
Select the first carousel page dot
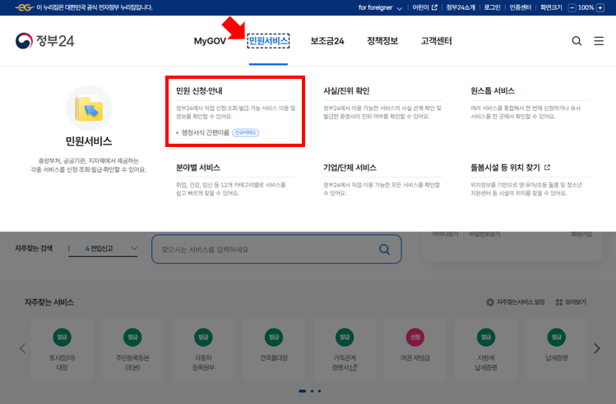click(303, 391)
